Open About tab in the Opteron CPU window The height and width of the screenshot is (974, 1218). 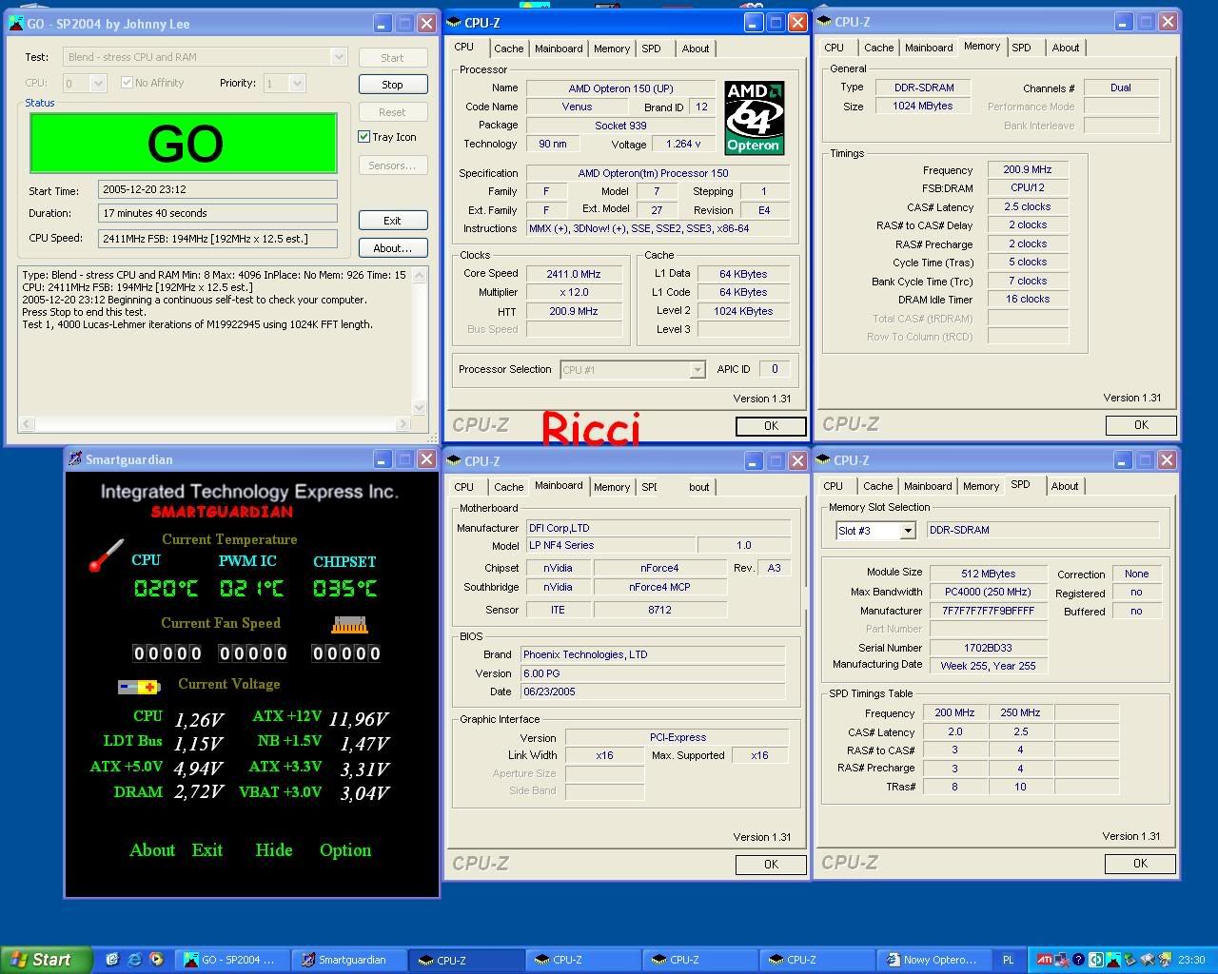(x=696, y=49)
